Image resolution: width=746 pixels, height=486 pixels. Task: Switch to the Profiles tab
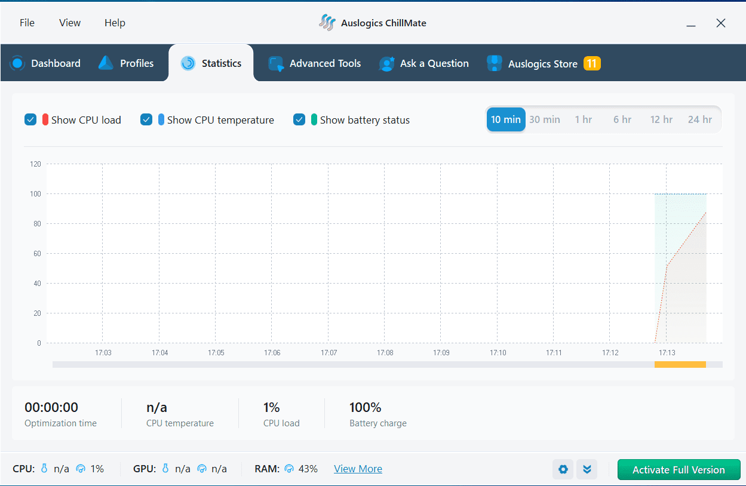[126, 63]
